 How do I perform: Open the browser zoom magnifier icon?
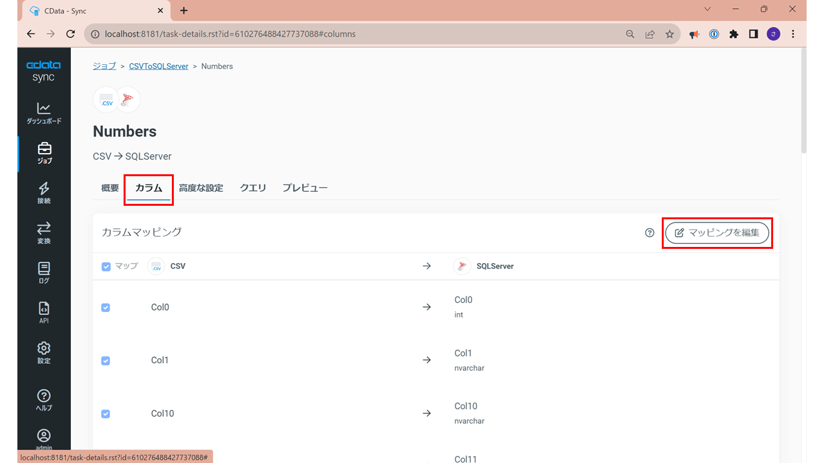630,34
